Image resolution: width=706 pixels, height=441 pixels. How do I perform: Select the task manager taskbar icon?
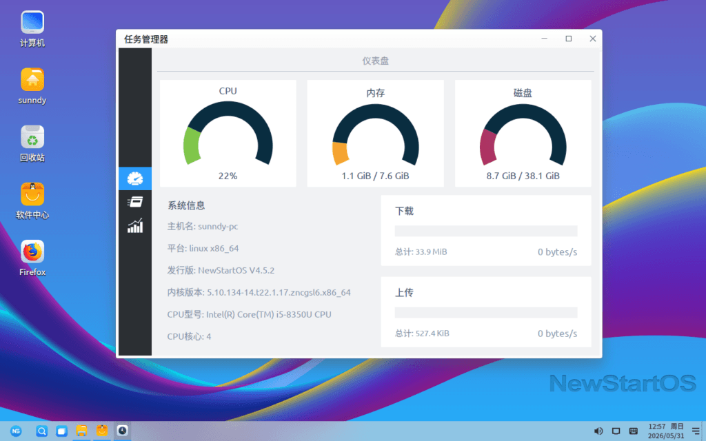123,431
